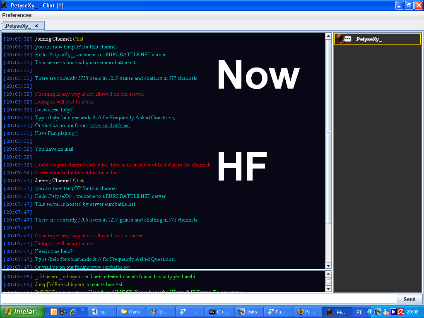The image size is (424, 318).
Task: Click the whispers panel scroll down arrow
Action: click(x=328, y=289)
